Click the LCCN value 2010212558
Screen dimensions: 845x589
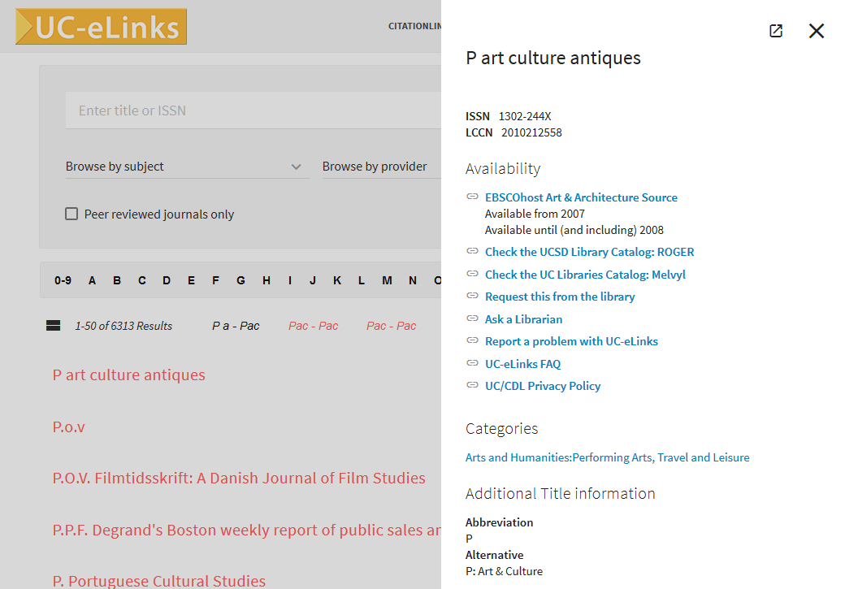tap(531, 132)
